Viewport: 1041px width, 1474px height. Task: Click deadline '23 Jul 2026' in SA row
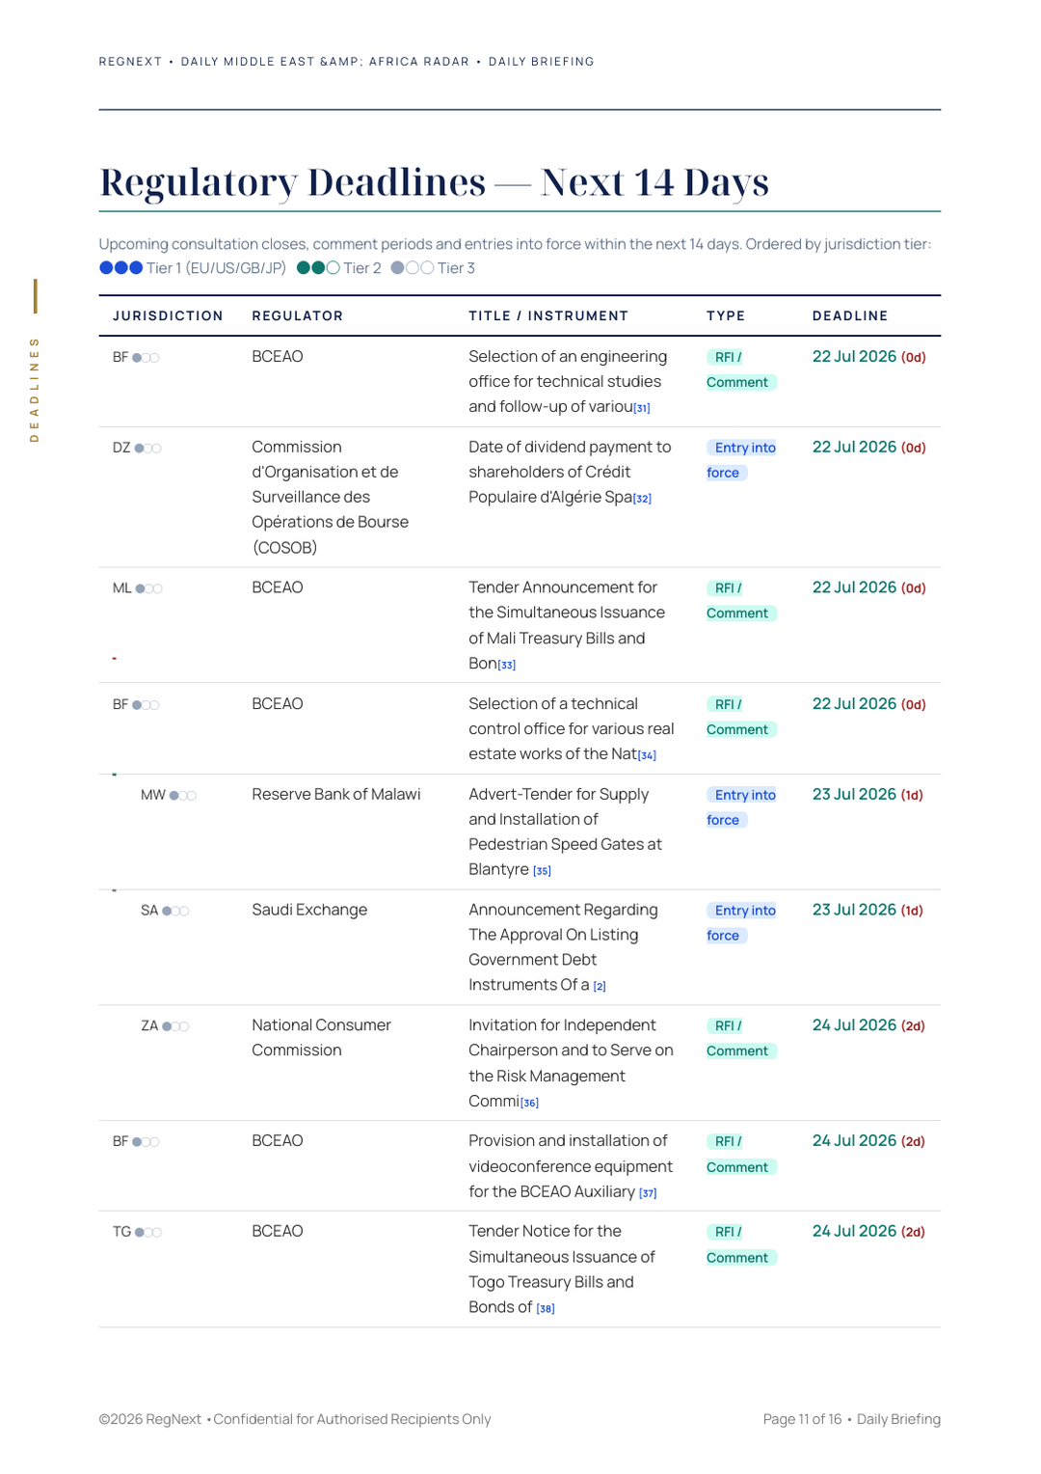(854, 911)
